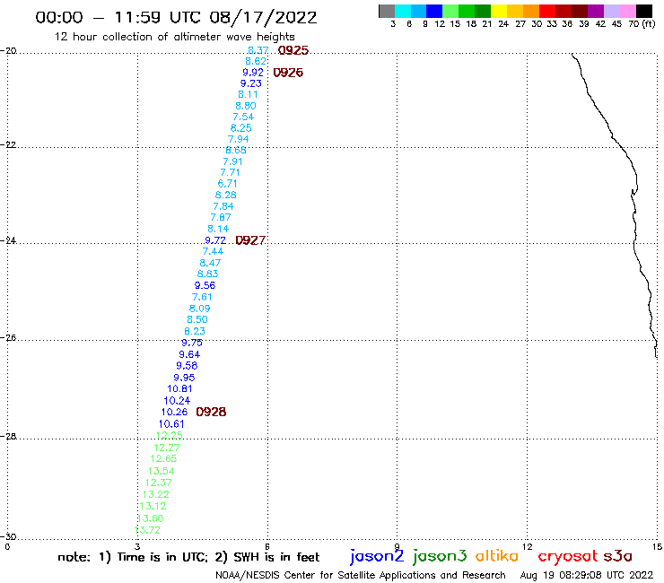Click the 12 longitude axis label

(528, 546)
